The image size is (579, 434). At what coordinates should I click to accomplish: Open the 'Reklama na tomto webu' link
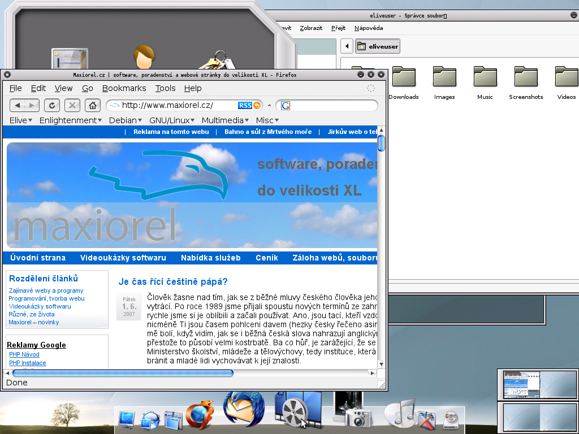tap(171, 132)
